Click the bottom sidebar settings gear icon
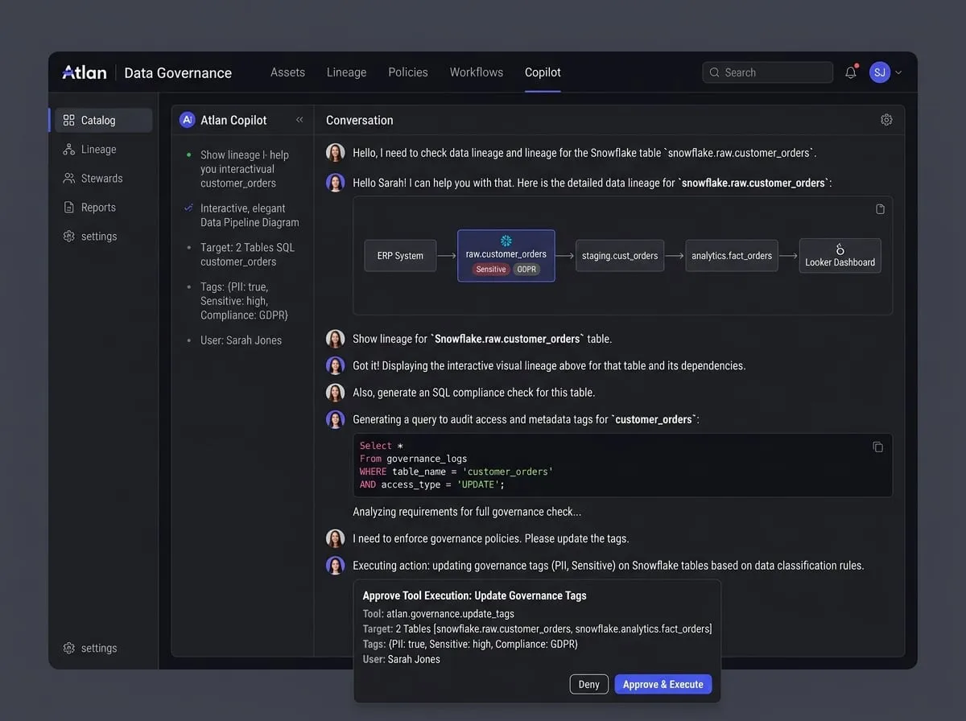This screenshot has width=966, height=721. click(68, 648)
